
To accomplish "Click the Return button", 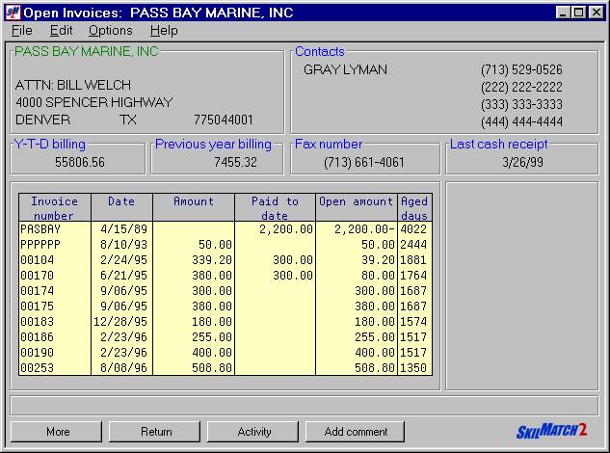I will click(155, 432).
